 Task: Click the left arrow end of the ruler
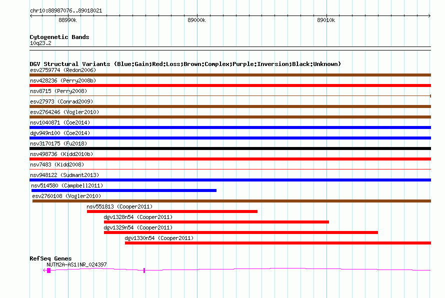(x=31, y=15)
